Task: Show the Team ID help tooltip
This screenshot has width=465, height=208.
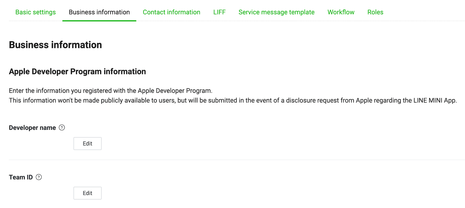Action: tap(39, 177)
